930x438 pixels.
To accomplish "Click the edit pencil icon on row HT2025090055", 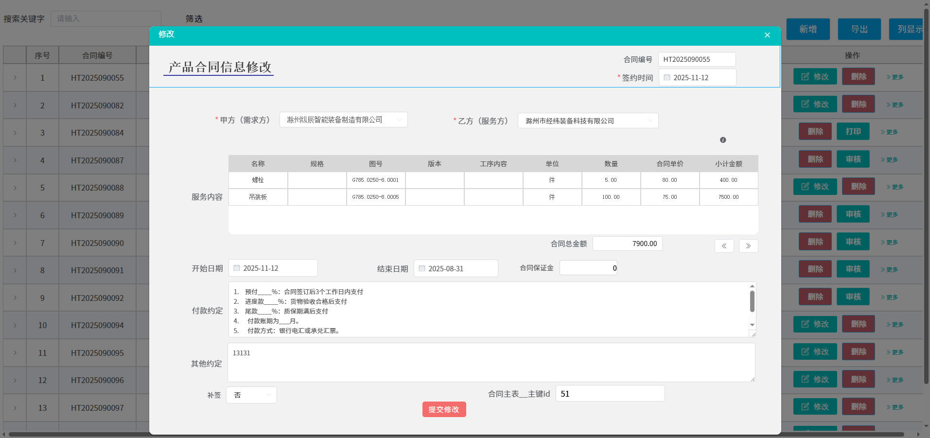I will point(805,76).
